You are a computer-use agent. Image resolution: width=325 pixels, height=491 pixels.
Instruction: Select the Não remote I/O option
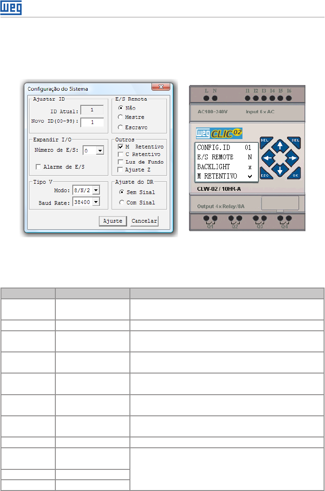121,108
